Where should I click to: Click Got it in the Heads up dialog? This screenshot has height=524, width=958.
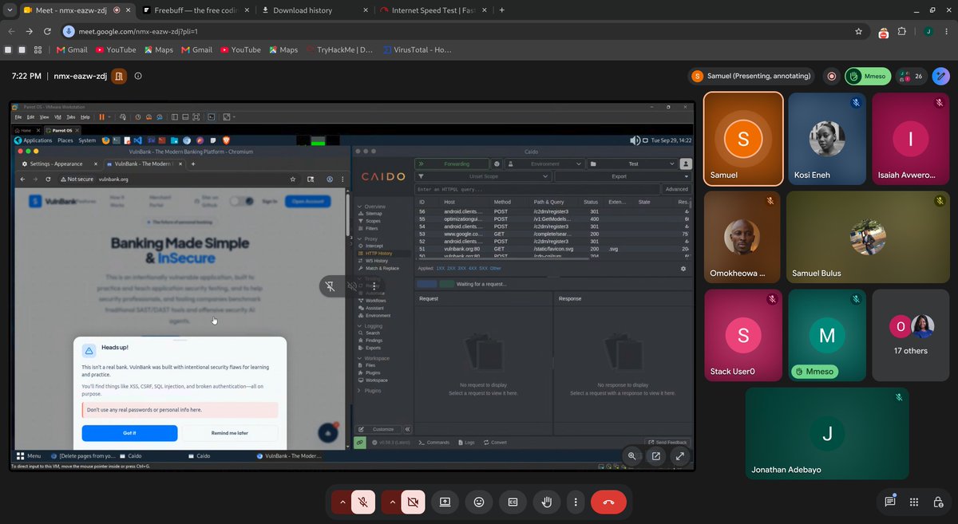[x=129, y=433]
